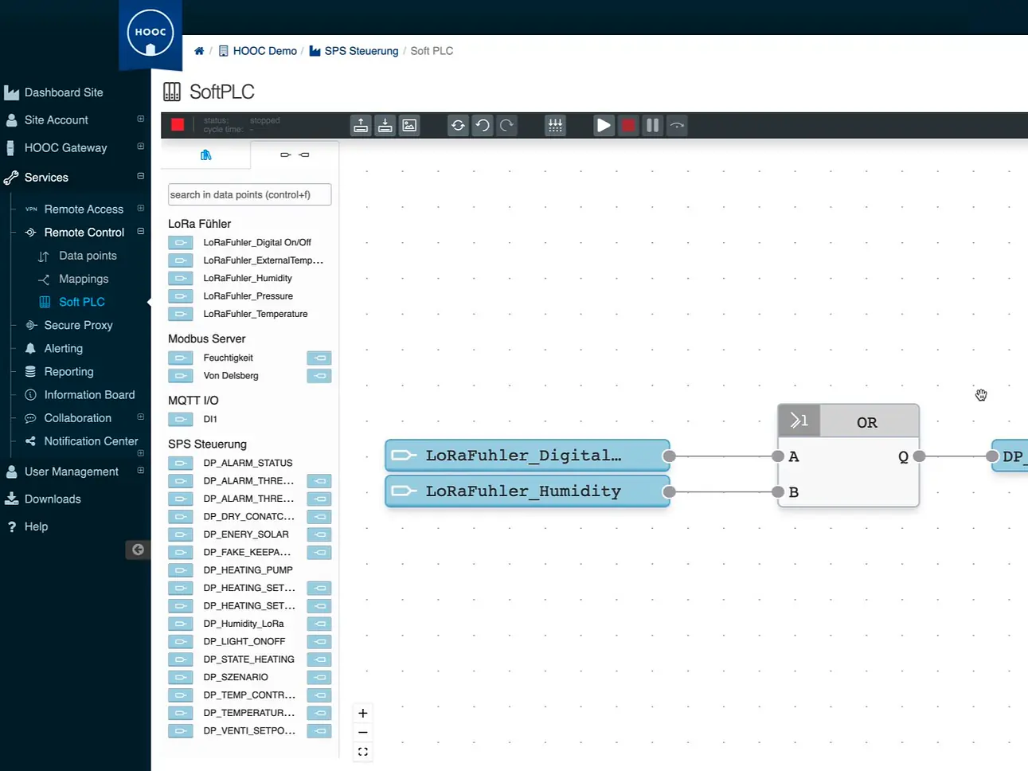Click the refresh/sync icon in the toolbar
Image resolution: width=1028 pixels, height=771 pixels.
[x=458, y=125]
